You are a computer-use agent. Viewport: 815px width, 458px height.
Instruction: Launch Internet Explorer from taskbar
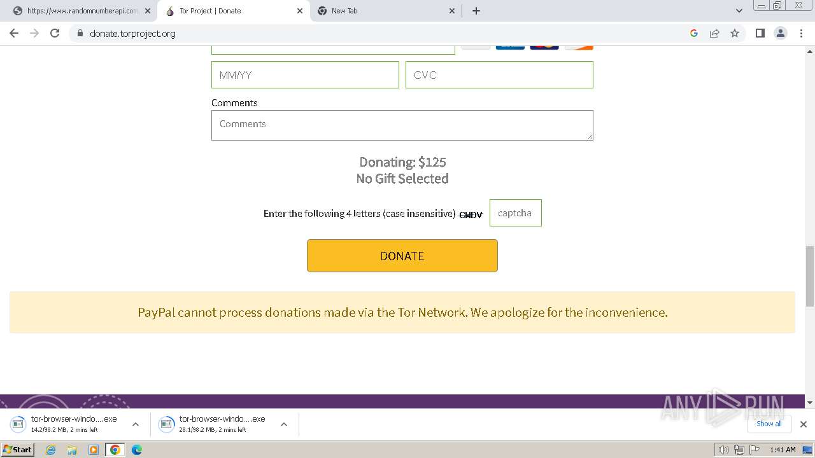tap(51, 450)
